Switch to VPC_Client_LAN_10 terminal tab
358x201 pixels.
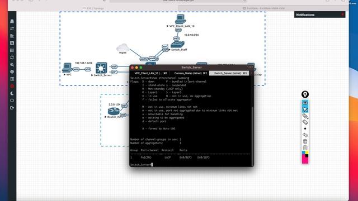coord(150,73)
